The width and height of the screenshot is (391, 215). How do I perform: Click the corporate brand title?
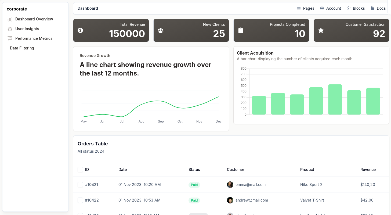pos(17,9)
